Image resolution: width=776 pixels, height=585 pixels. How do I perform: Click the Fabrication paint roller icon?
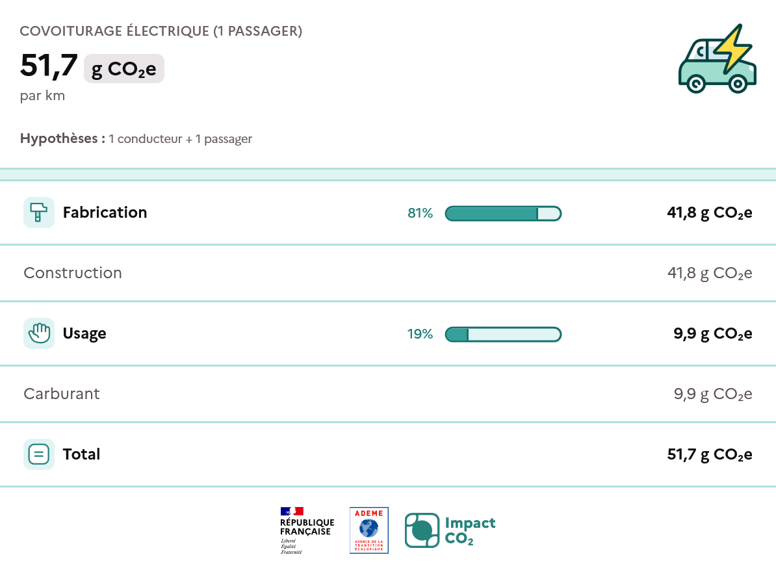39,213
